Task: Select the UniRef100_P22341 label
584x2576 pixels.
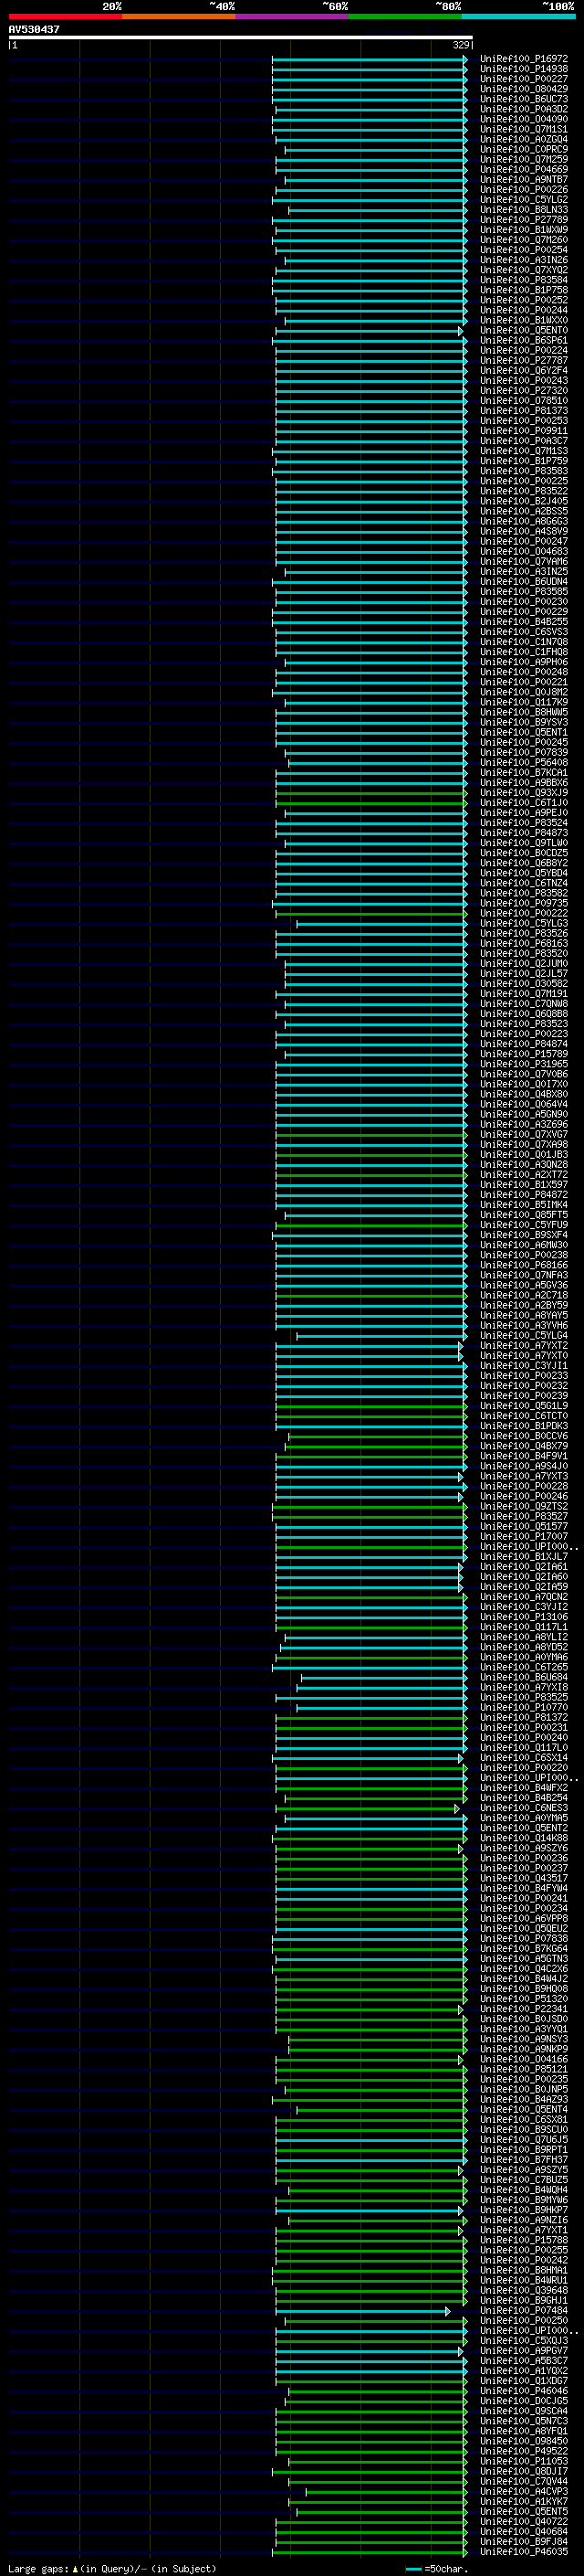Action: point(523,2009)
